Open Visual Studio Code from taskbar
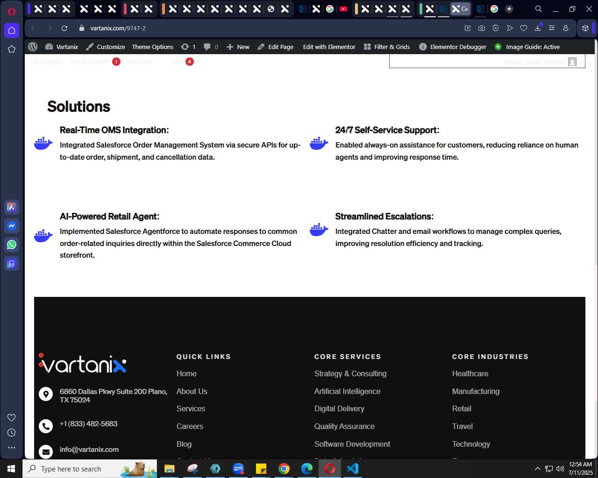The image size is (598, 478). pyautogui.click(x=353, y=469)
